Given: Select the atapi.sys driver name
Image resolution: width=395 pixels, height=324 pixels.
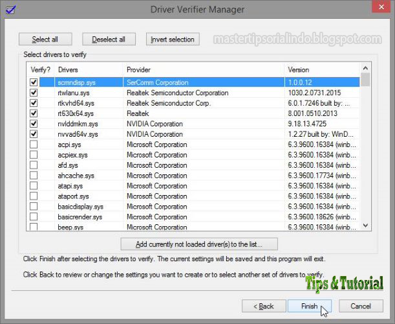Looking at the screenshot, I should (70, 186).
